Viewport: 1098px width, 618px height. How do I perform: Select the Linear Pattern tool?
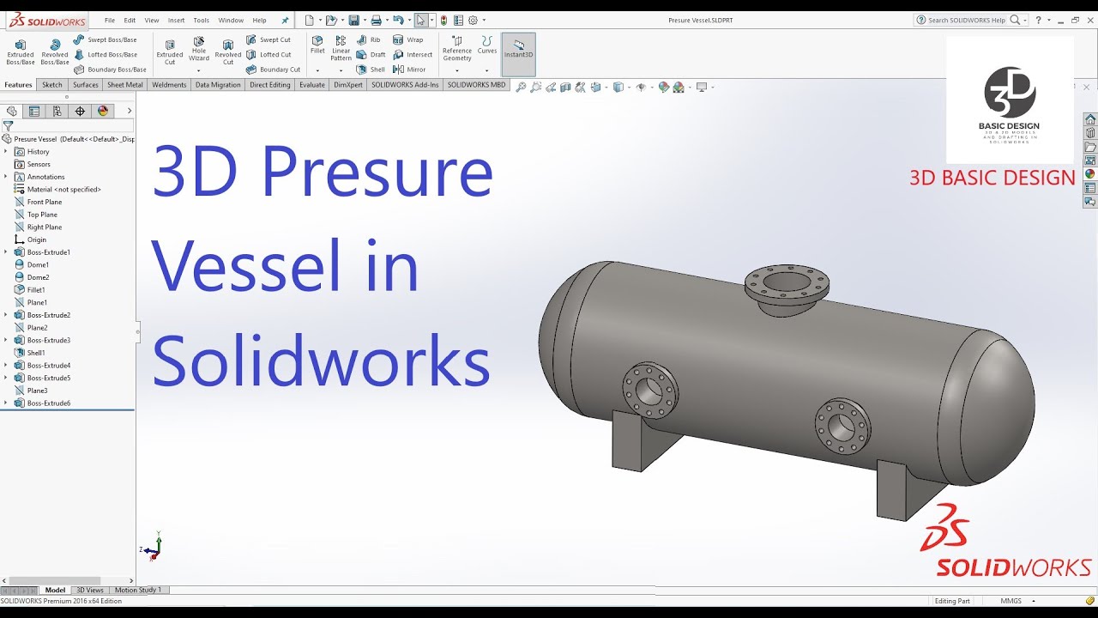tap(341, 49)
